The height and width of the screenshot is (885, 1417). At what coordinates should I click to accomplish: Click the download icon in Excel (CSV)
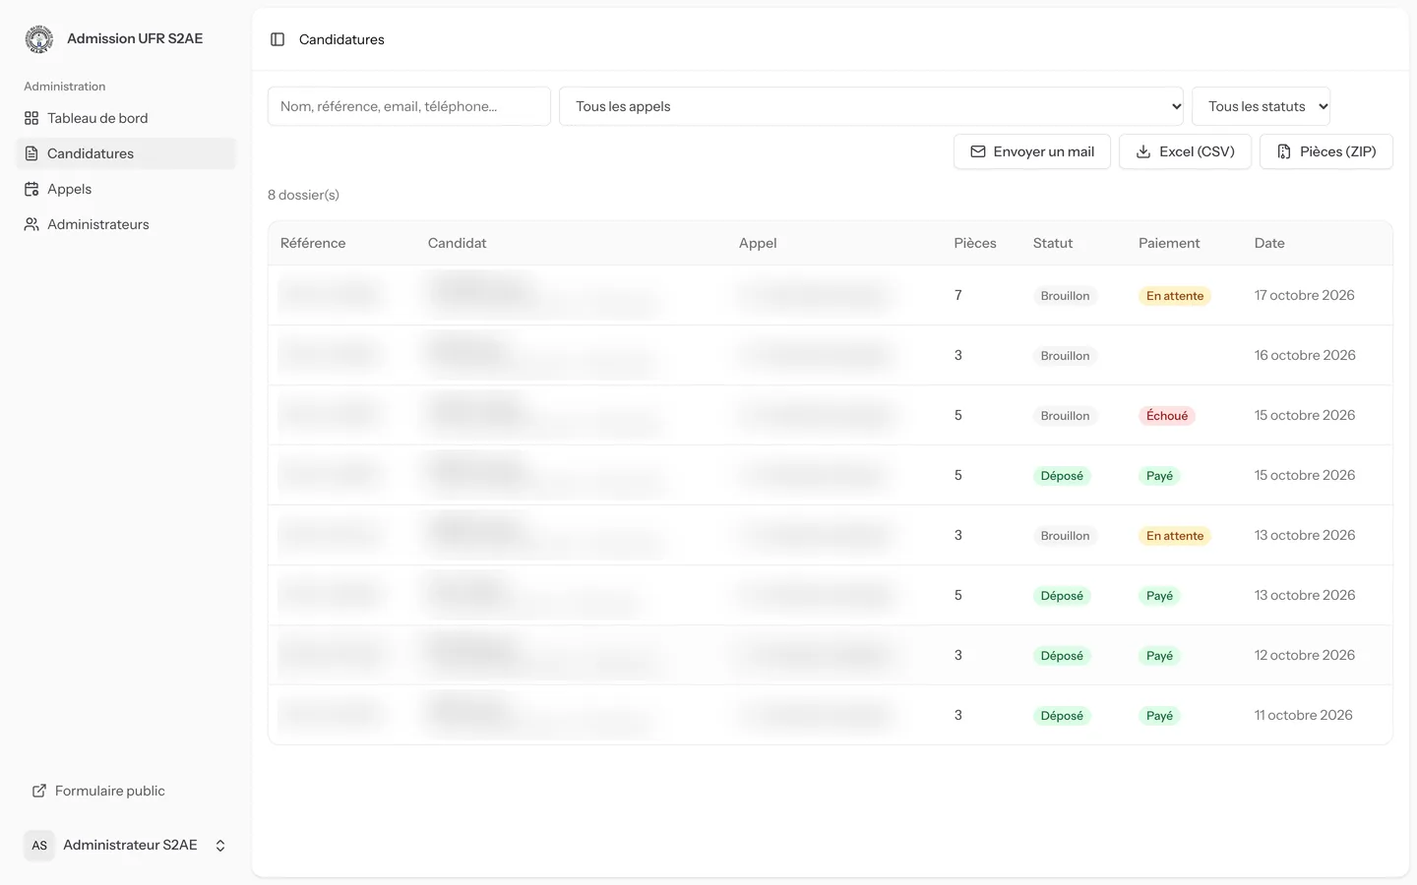click(1143, 151)
